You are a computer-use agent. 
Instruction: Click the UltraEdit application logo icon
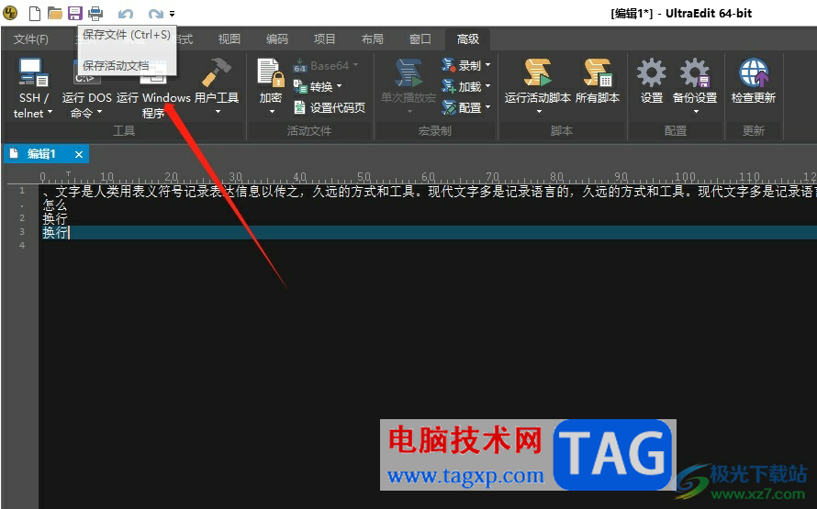[x=10, y=13]
